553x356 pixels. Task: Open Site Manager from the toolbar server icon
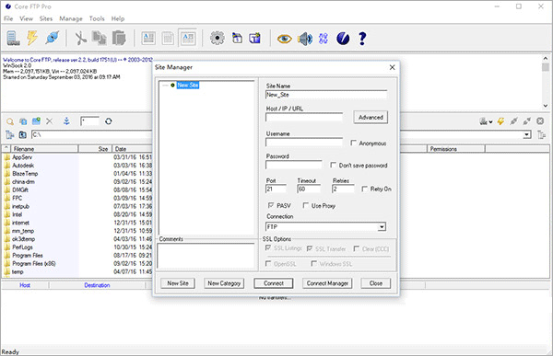point(13,38)
